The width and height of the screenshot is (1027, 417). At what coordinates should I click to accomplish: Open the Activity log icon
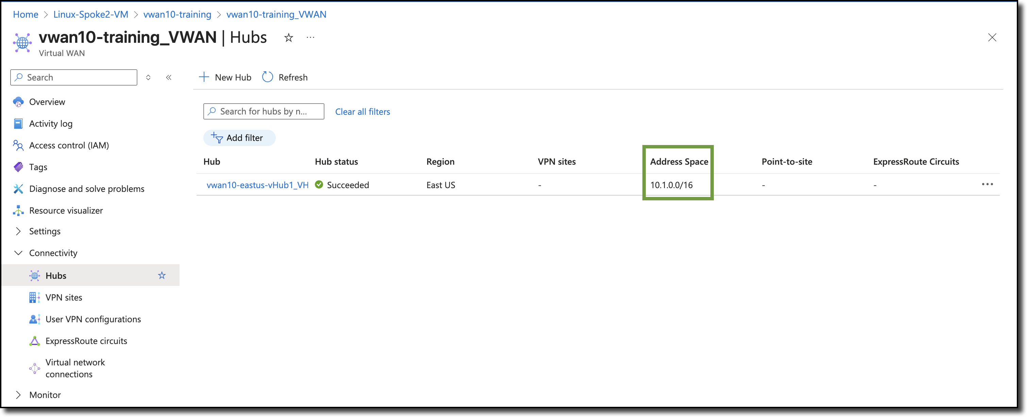click(x=18, y=124)
